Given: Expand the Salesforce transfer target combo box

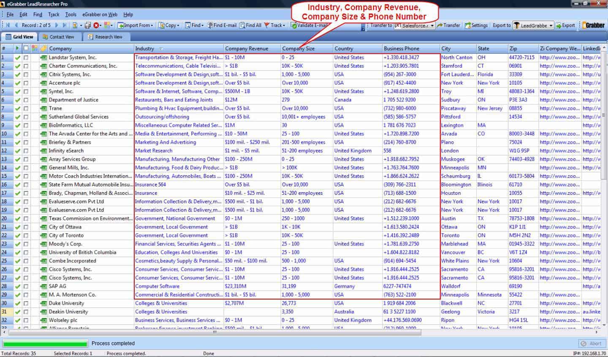Looking at the screenshot, I should coord(432,26).
